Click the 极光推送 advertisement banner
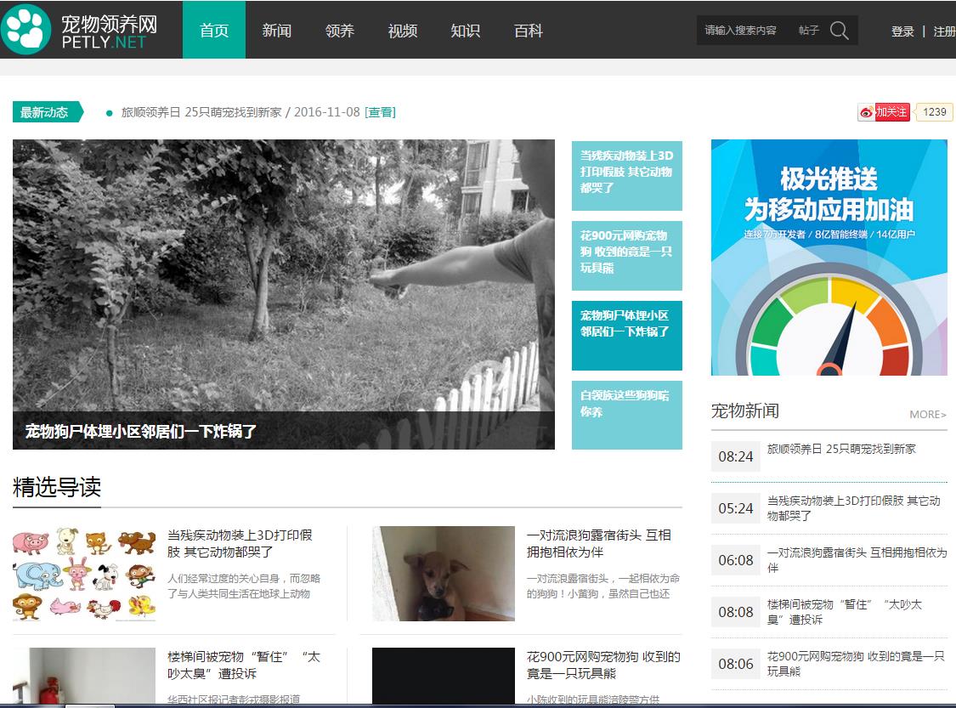This screenshot has height=708, width=956. pos(829,258)
